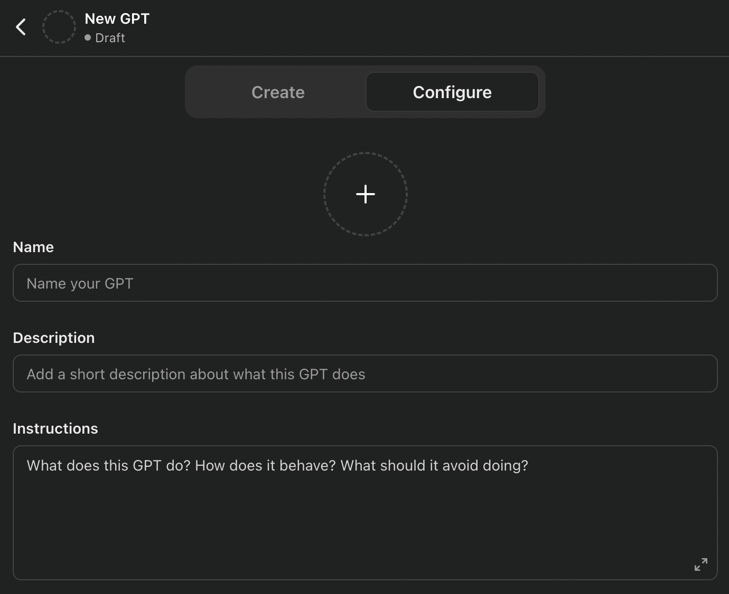Screen dimensions: 729x594
Task: Click the small GPT avatar placeholder in header
Action: coord(59,27)
